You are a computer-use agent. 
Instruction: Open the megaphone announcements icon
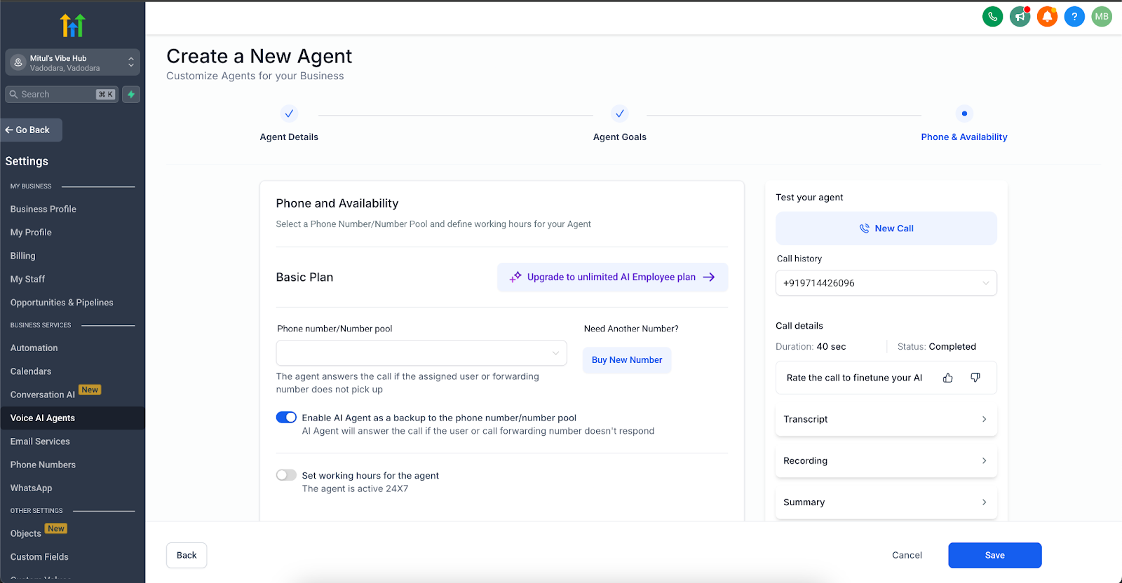1020,17
